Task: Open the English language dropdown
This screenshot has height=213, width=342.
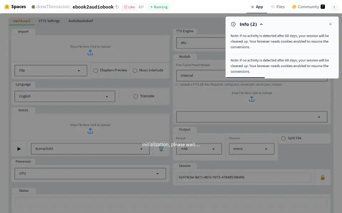Action: (x=65, y=96)
